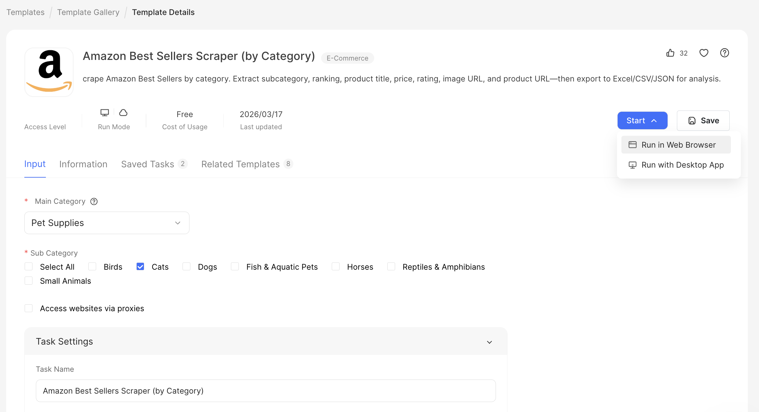The width and height of the screenshot is (759, 412).
Task: Click the Task Name input field
Action: pos(266,391)
